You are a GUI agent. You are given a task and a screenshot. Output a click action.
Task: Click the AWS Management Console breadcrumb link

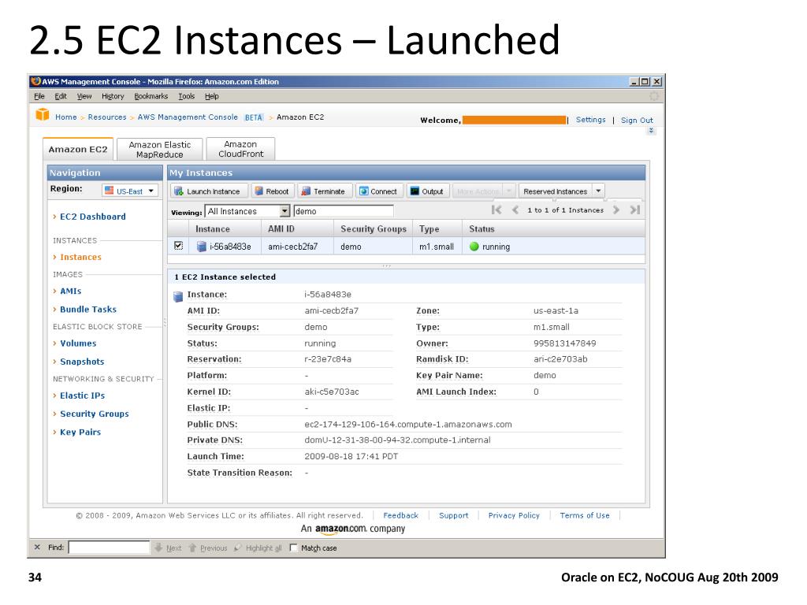(188, 117)
